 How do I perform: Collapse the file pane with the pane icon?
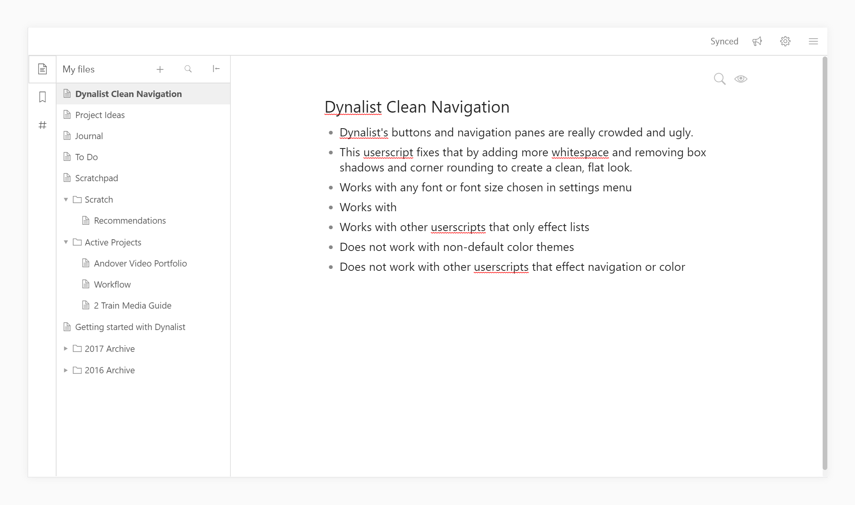[x=216, y=69]
